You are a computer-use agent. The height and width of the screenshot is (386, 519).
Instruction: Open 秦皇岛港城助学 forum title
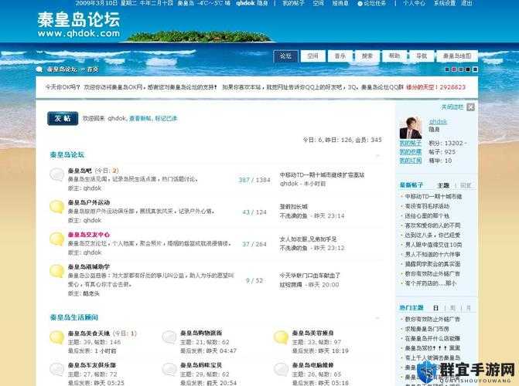click(x=89, y=266)
